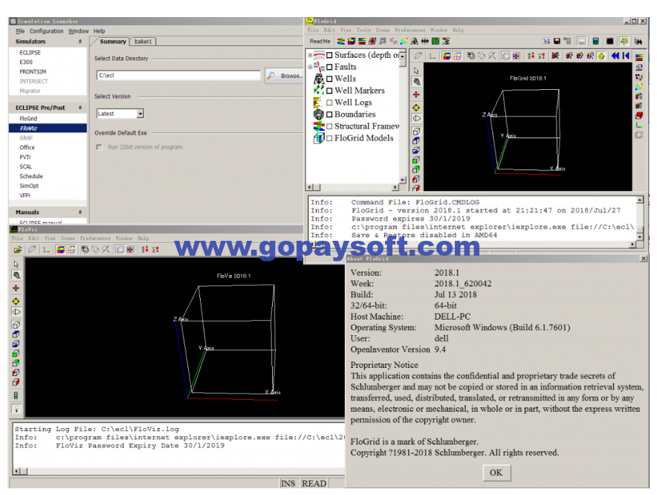The width and height of the screenshot is (657, 495).
Task: Click OK in the About FloGrid dialog
Action: pyautogui.click(x=496, y=473)
